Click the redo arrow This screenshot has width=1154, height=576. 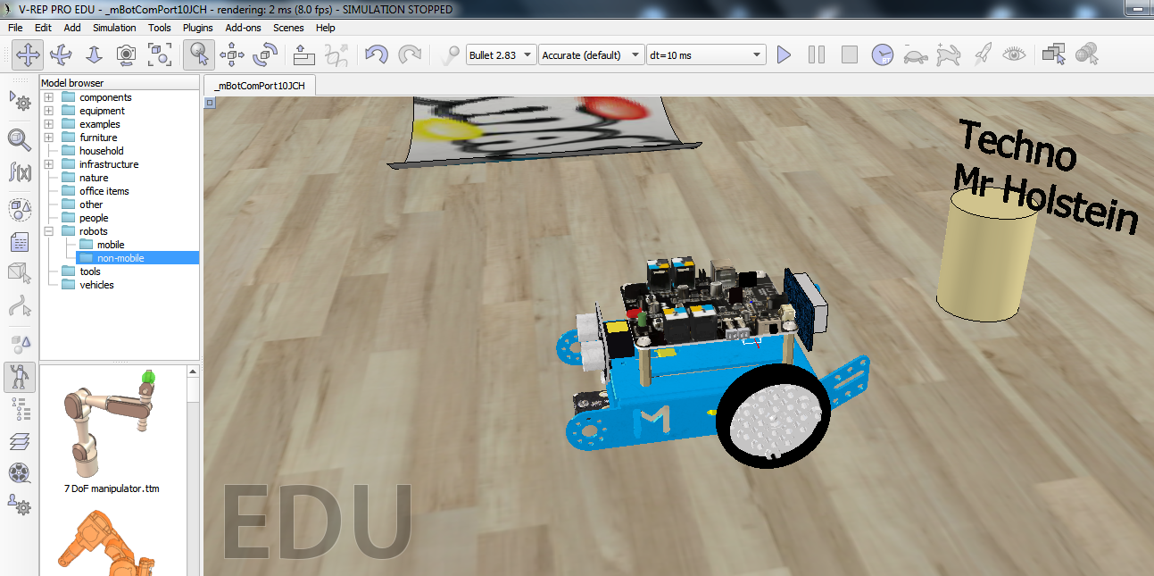pyautogui.click(x=410, y=54)
